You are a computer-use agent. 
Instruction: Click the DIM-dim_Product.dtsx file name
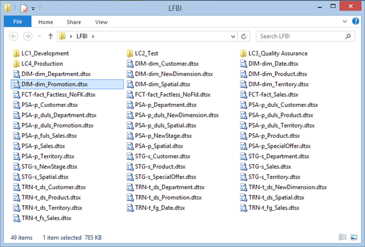tap(278, 74)
